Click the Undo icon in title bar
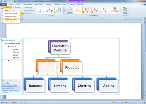Screen dimensions: 146x104 [7, 1]
